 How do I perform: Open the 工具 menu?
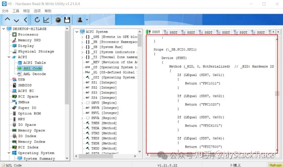click(16, 11)
